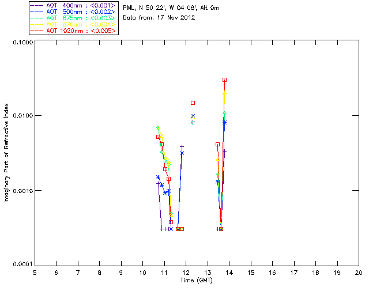Click the "Data from: 17 Nov 2012" text
Viewport: 369px width, 295px height.
tap(159, 18)
